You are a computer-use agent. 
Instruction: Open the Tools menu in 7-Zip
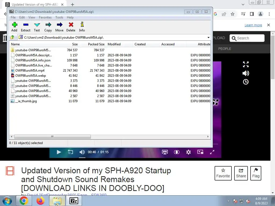click(x=59, y=17)
